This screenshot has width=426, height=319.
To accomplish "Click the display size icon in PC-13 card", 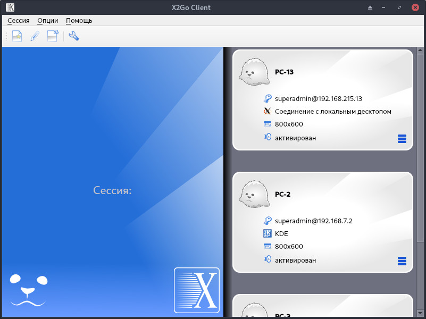I will [268, 124].
